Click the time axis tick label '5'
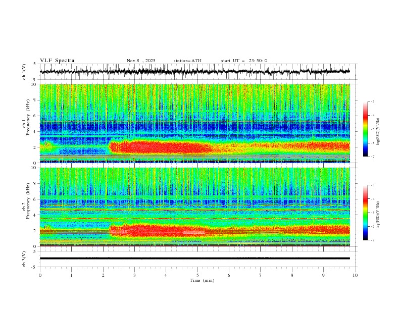Viewport: 400px width, 309px height. (x=197, y=275)
